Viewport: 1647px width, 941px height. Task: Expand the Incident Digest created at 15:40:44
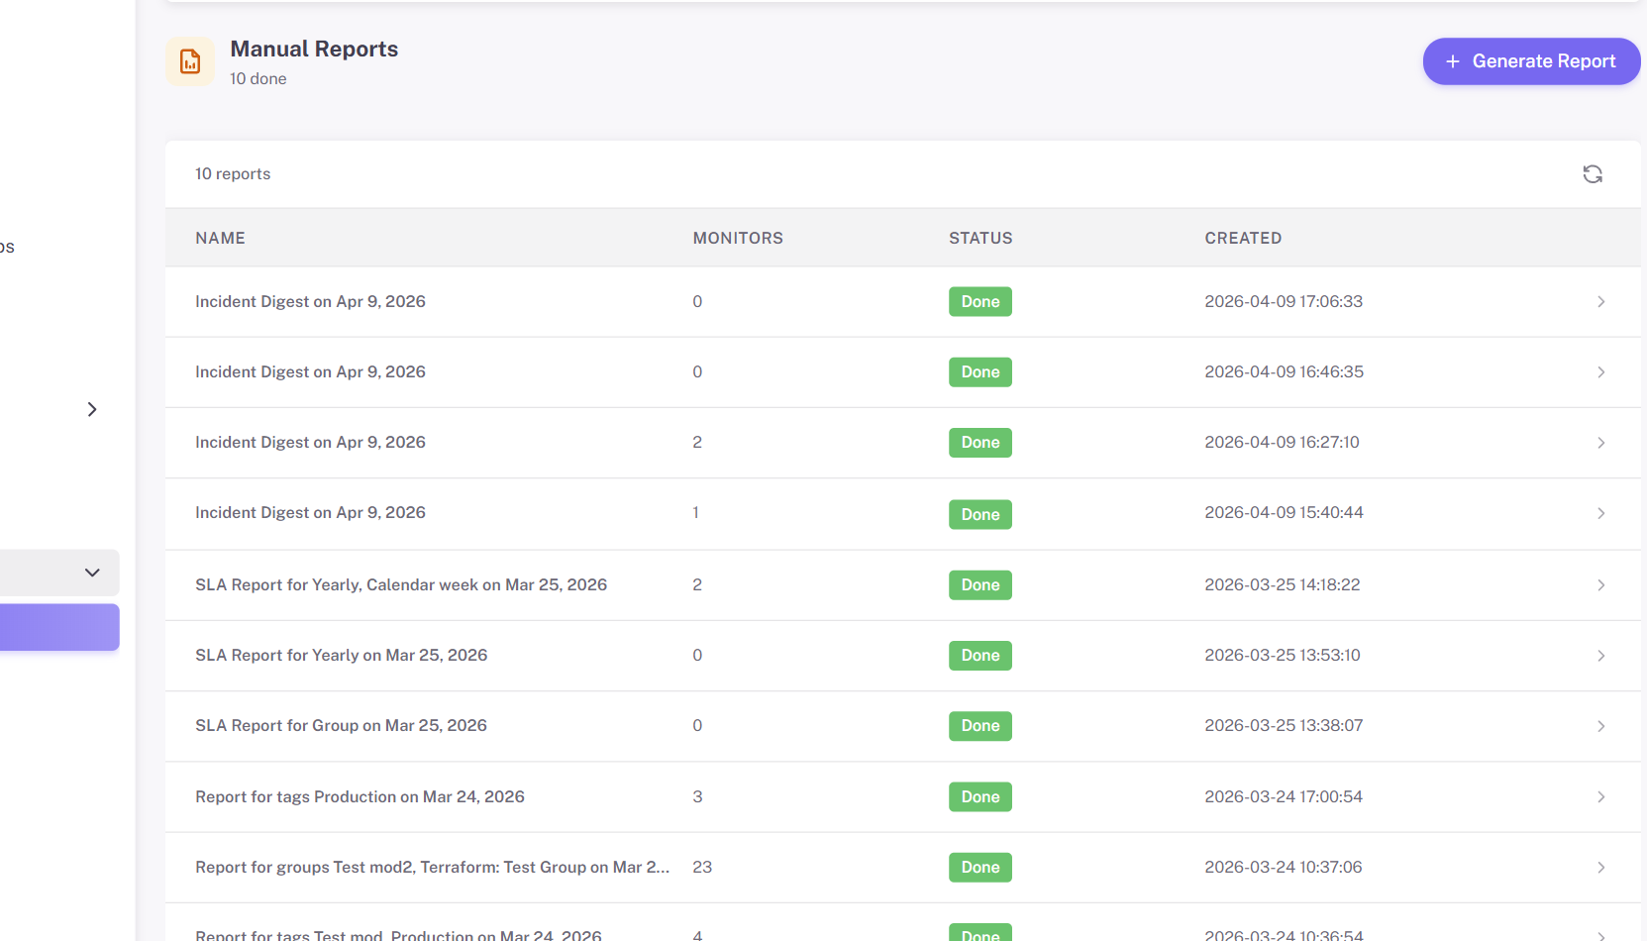point(1600,513)
